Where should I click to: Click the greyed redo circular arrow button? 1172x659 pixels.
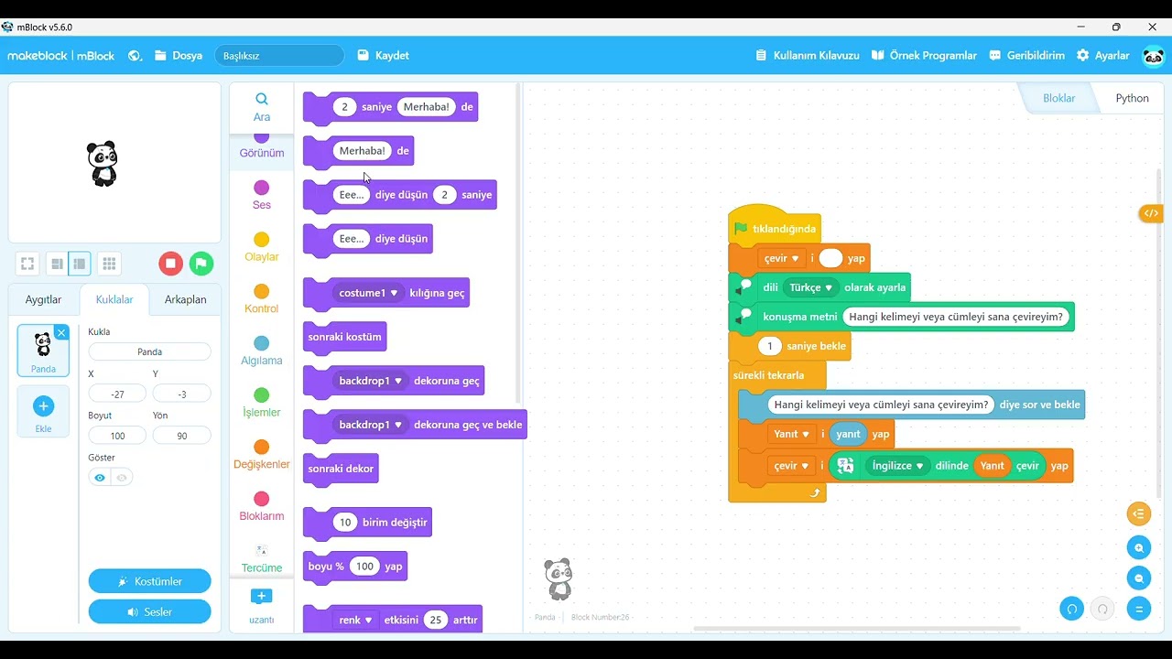(x=1102, y=609)
